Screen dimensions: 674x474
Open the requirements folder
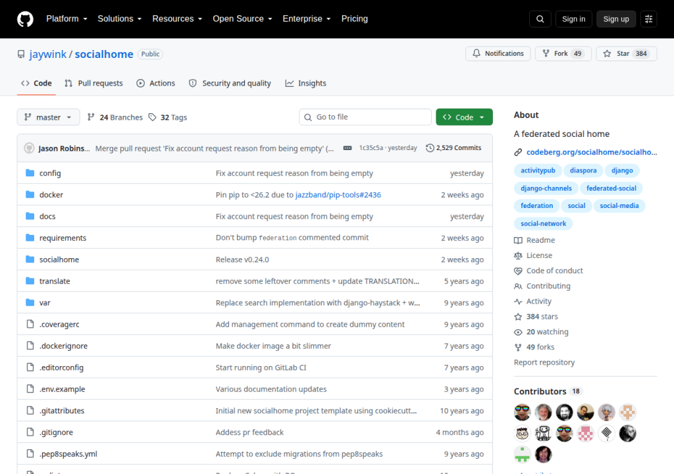[63, 238]
